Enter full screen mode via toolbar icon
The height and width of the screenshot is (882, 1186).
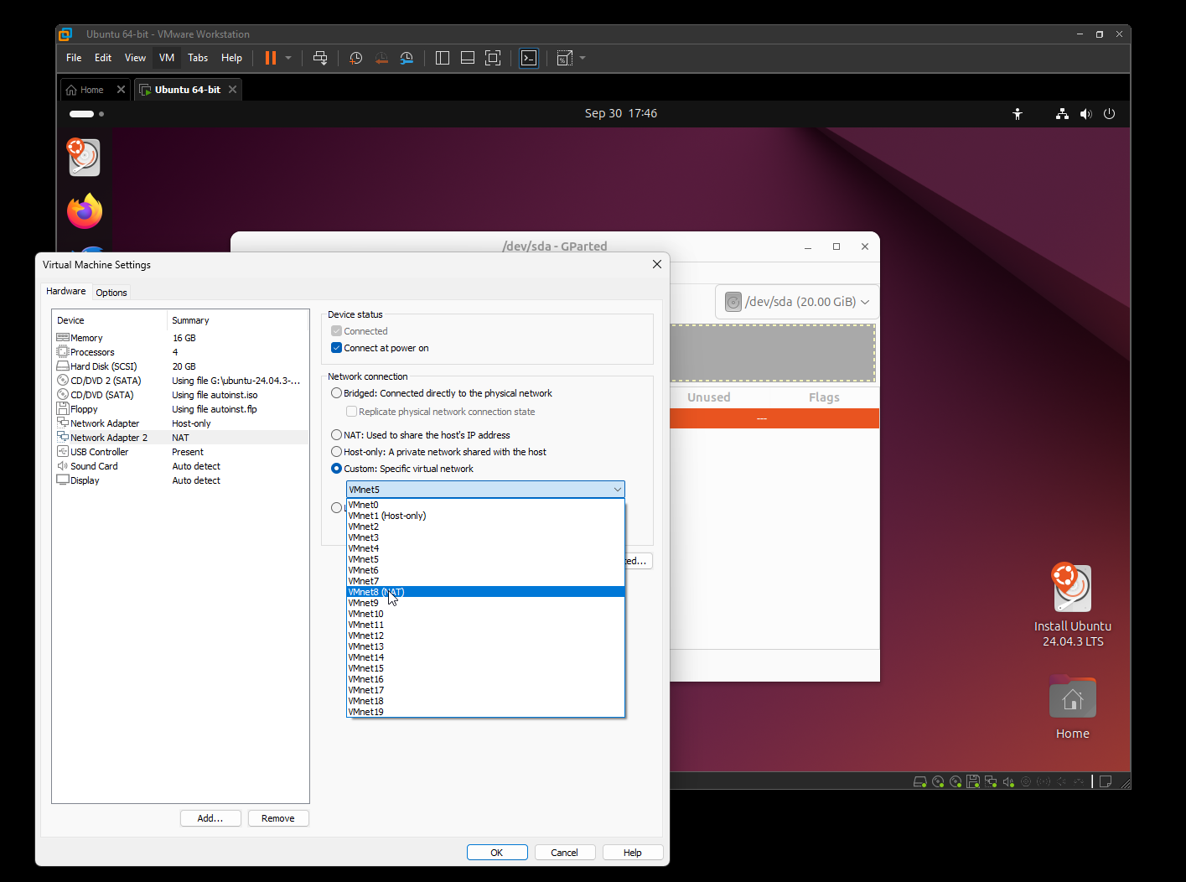point(493,58)
